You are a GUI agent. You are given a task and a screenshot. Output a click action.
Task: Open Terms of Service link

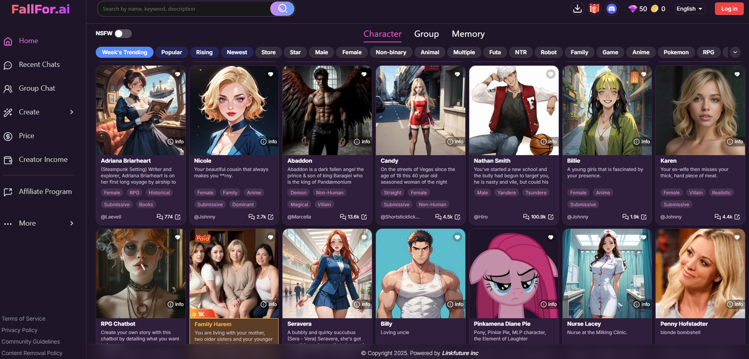click(x=23, y=319)
